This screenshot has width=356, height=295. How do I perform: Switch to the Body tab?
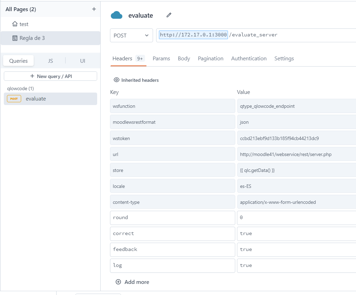(x=184, y=59)
